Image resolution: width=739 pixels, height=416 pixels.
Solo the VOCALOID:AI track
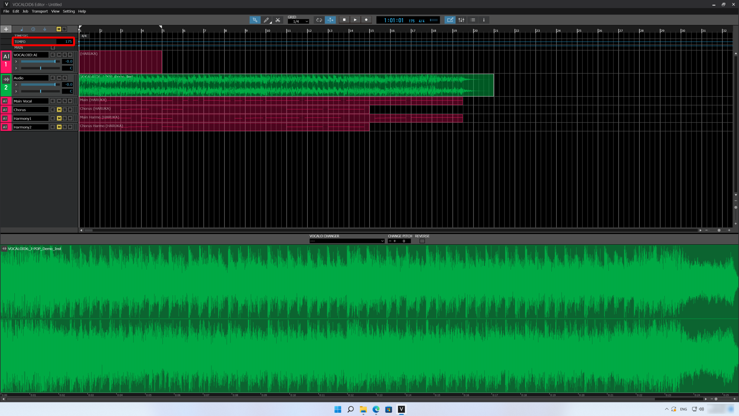pyautogui.click(x=64, y=55)
